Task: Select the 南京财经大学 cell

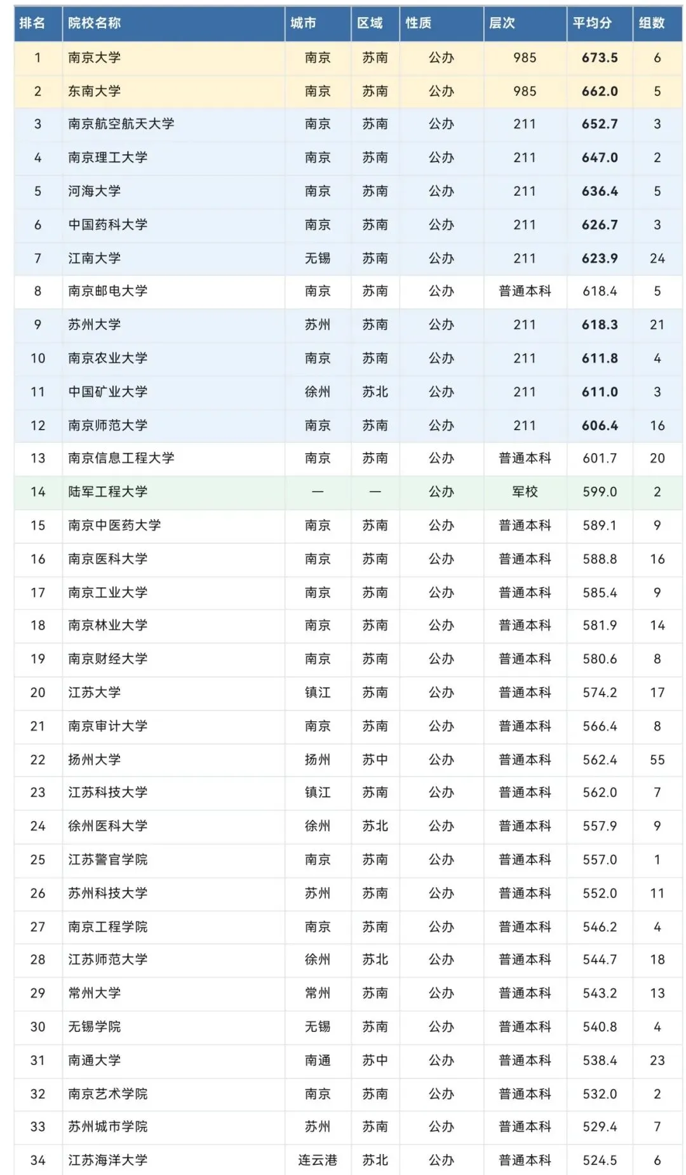Action: (173, 660)
